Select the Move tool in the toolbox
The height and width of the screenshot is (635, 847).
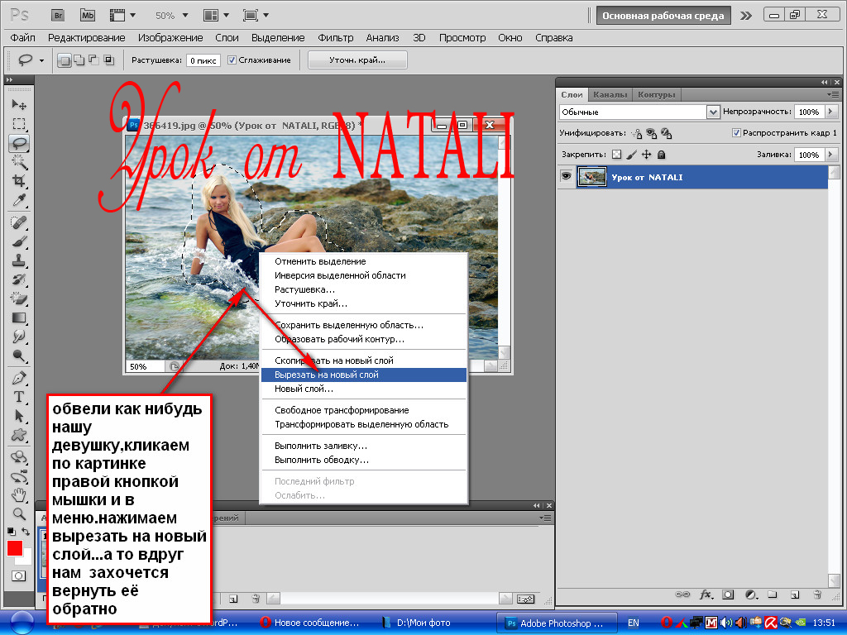click(18, 105)
